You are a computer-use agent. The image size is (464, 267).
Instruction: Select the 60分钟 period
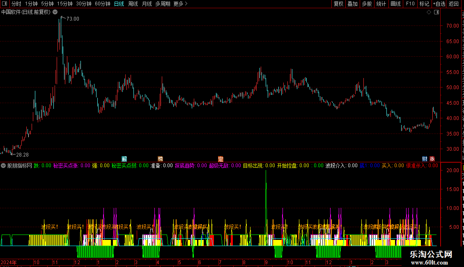coord(103,4)
